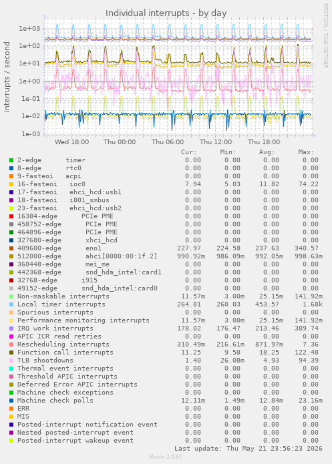
Task: Click the 'interrupts / second' y-axis title
Action: pos(7,77)
